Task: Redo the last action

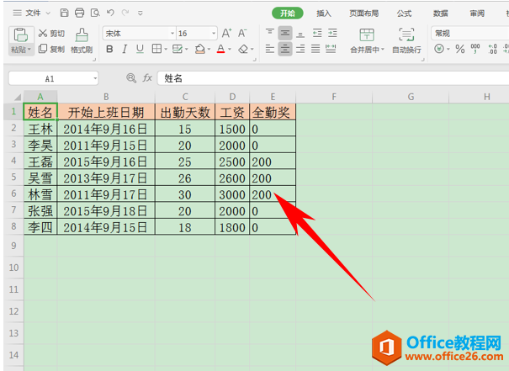Action: pyautogui.click(x=125, y=13)
